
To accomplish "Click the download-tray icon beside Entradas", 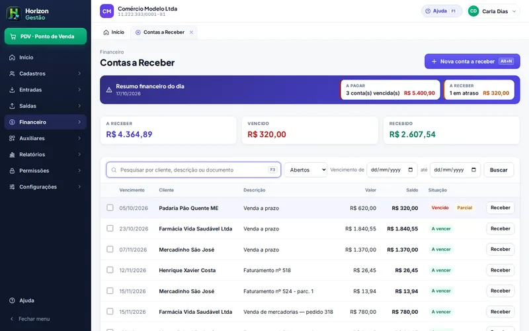I will [x=12, y=90].
